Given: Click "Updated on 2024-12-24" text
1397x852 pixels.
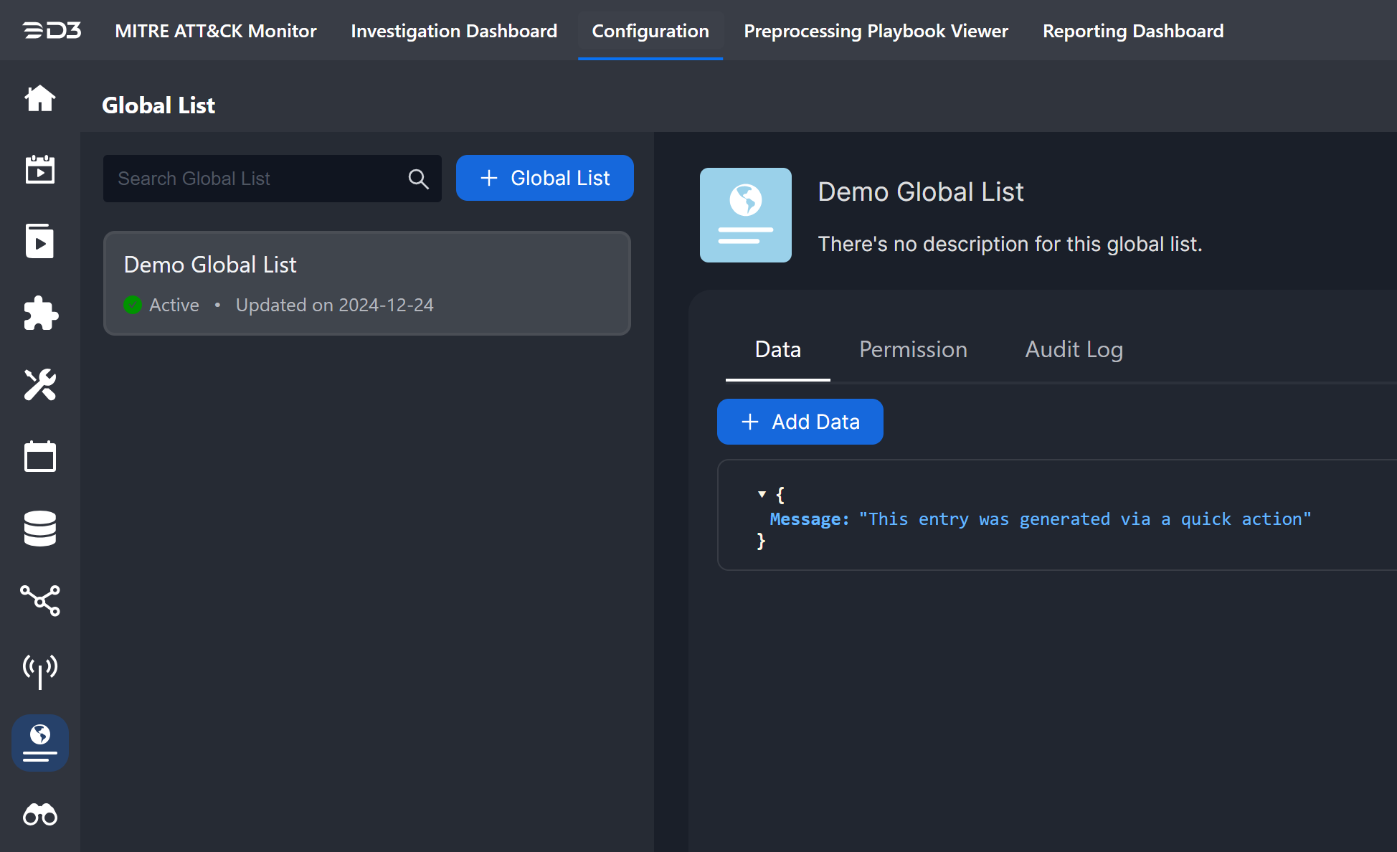Looking at the screenshot, I should [x=335, y=305].
